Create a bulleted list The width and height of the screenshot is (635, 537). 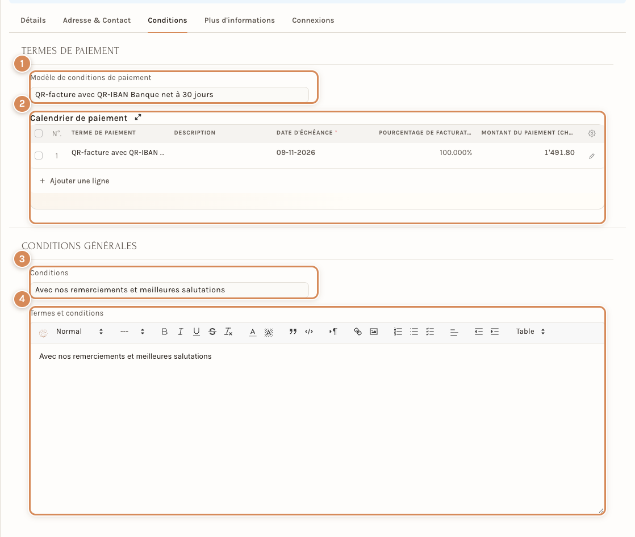414,332
